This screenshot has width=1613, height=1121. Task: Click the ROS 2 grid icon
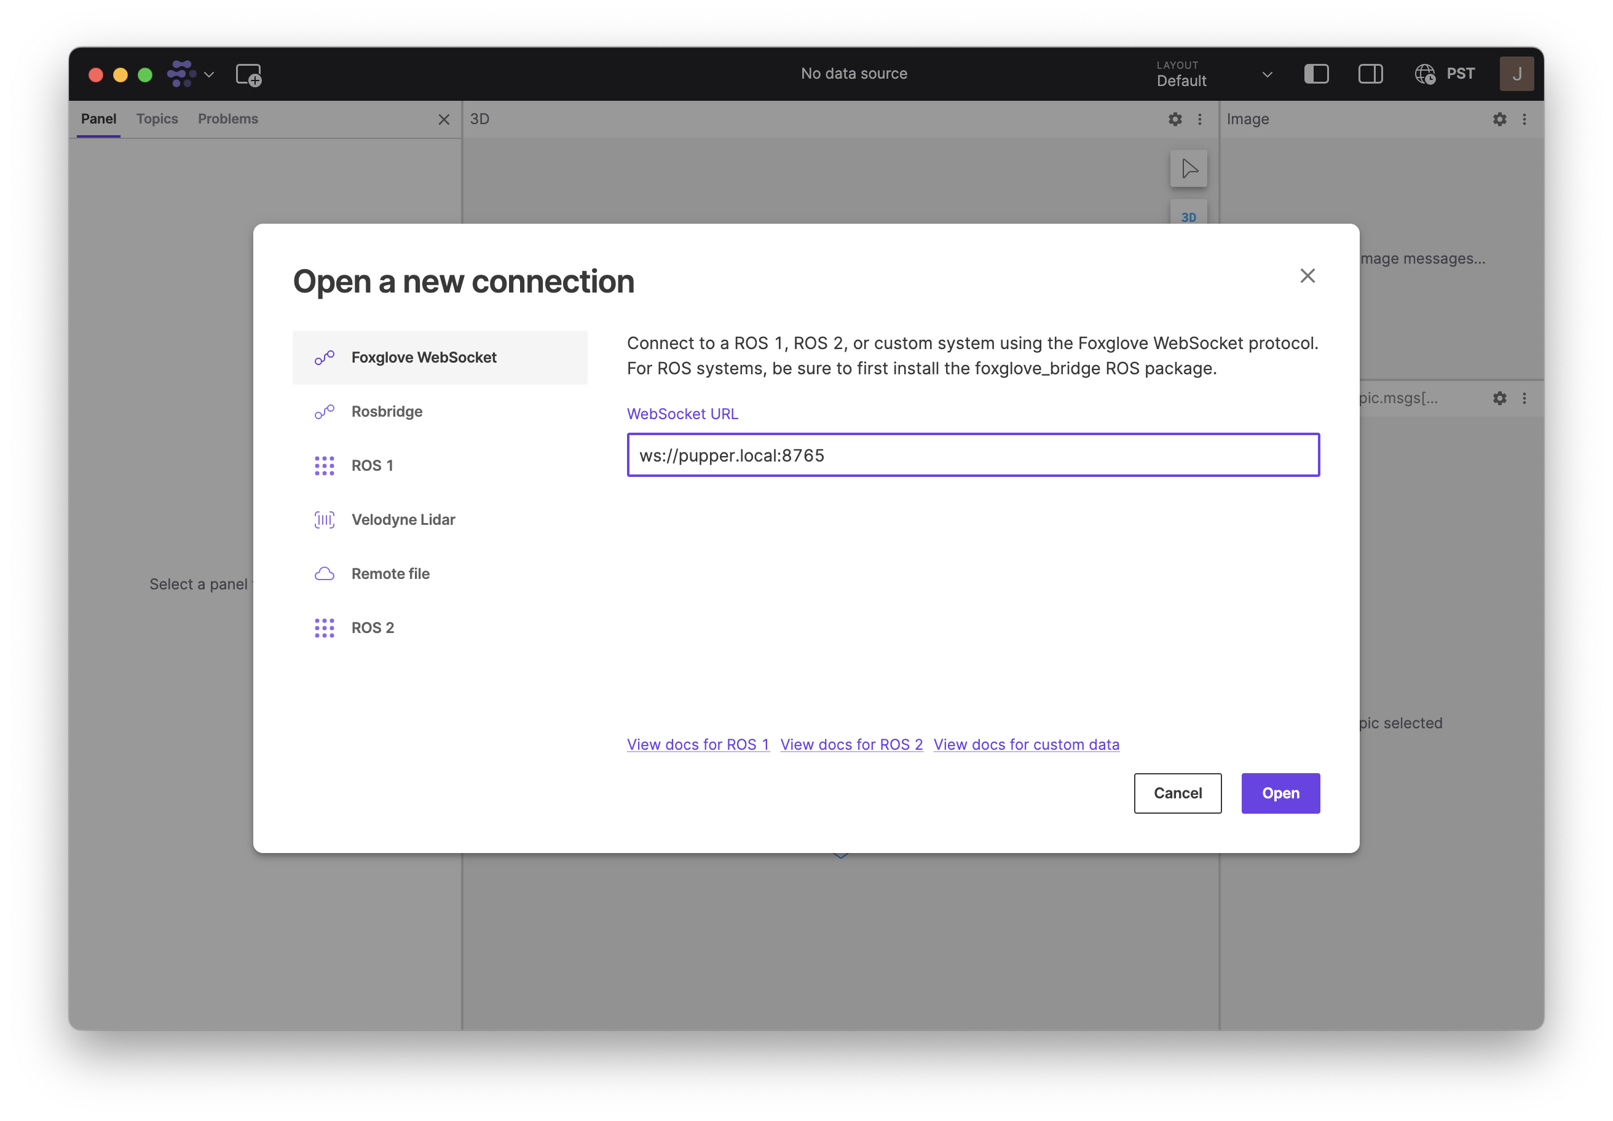pos(324,628)
